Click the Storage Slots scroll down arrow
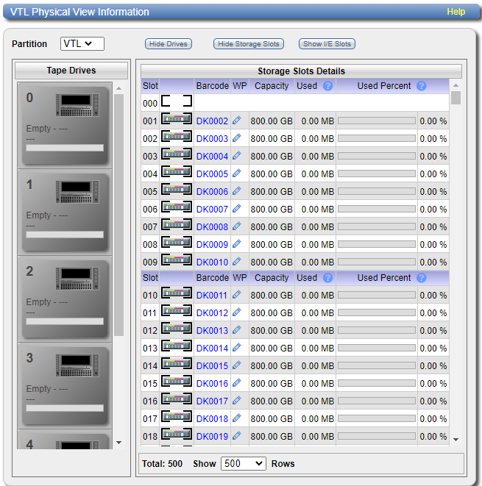The image size is (482, 486). [x=456, y=439]
